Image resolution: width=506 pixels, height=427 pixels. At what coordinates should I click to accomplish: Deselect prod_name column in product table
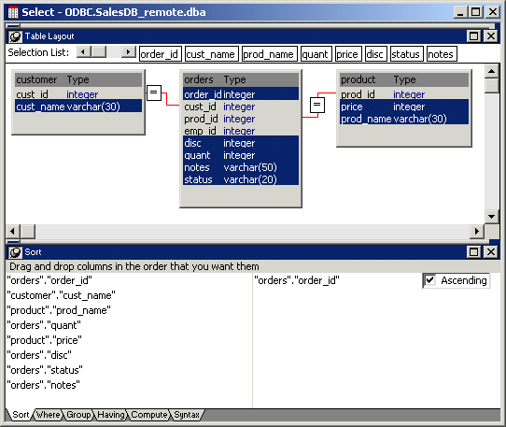[x=404, y=119]
